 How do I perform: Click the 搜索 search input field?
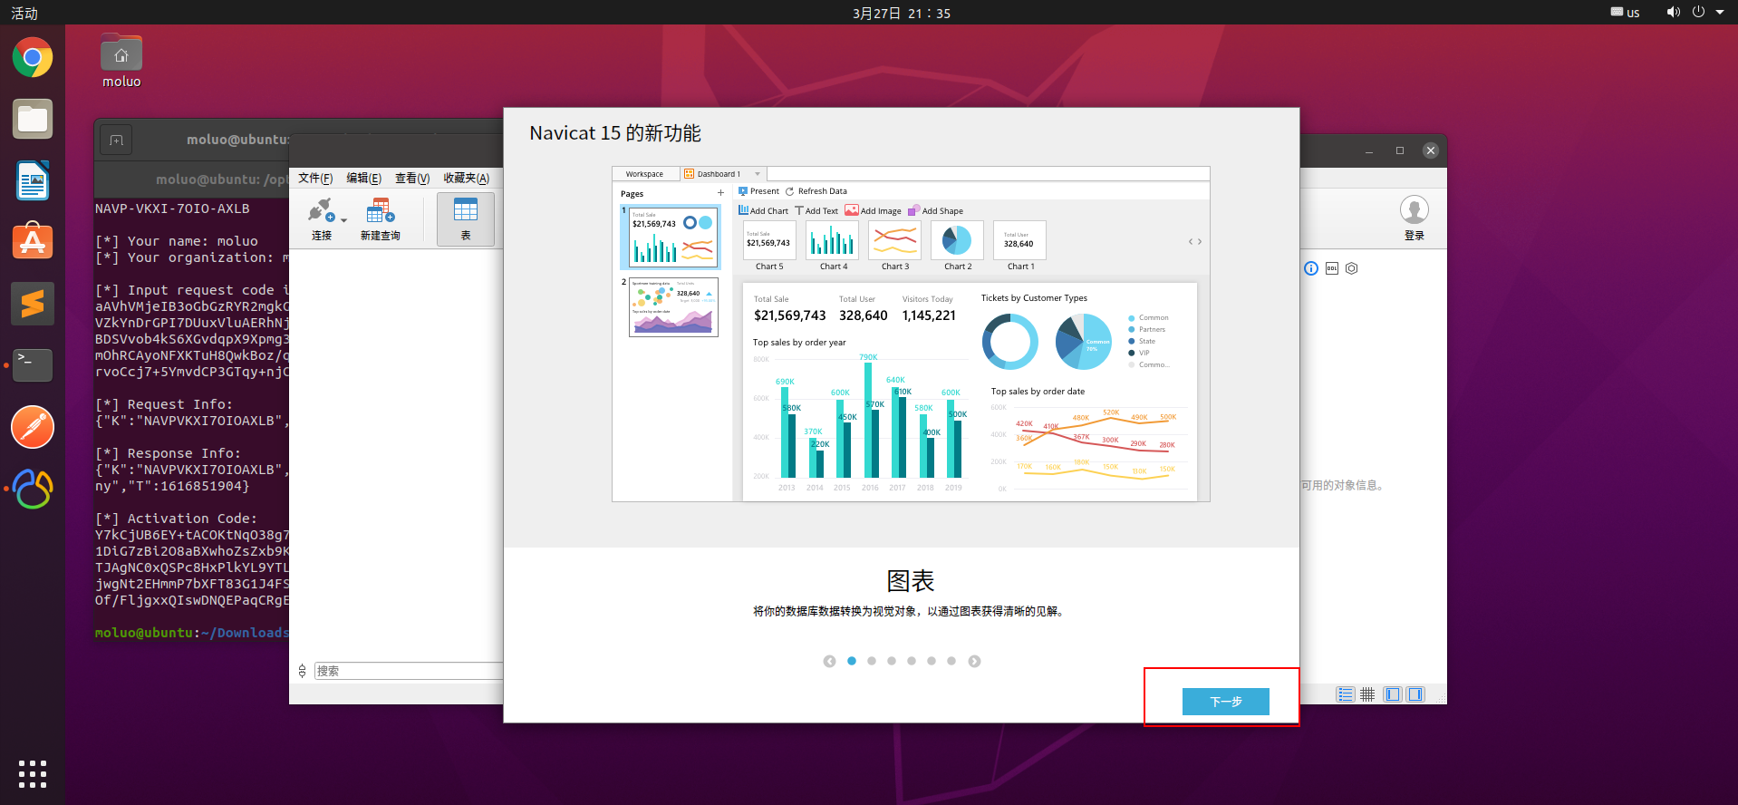pyautogui.click(x=409, y=671)
